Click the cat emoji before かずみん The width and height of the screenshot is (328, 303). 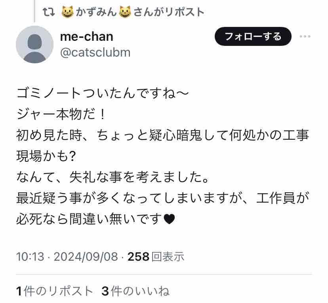point(68,12)
